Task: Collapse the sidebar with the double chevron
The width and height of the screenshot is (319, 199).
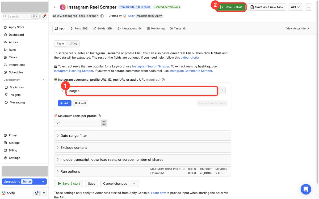Action: pos(44,193)
